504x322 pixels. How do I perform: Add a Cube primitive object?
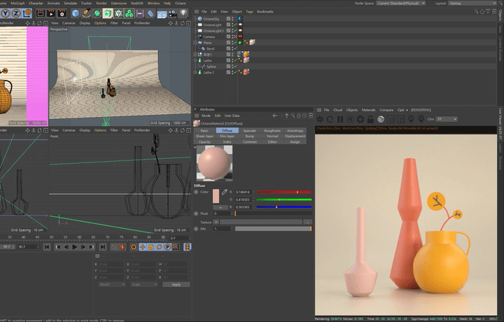pyautogui.click(x=76, y=13)
